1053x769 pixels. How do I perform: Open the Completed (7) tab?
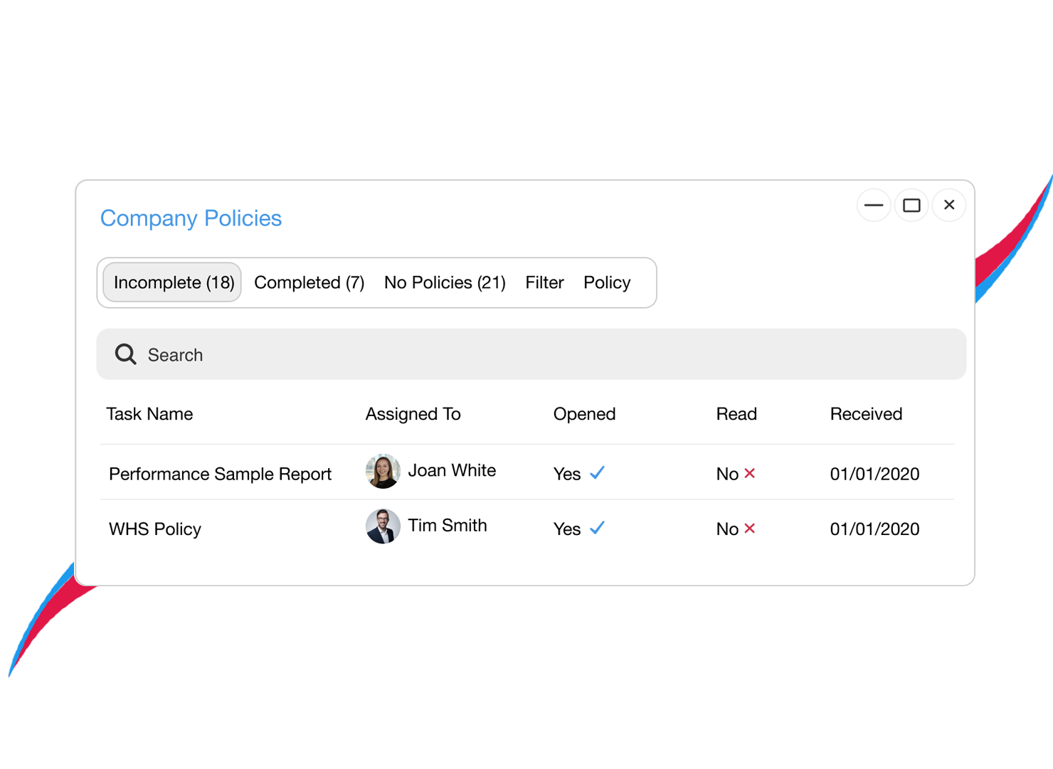point(309,282)
